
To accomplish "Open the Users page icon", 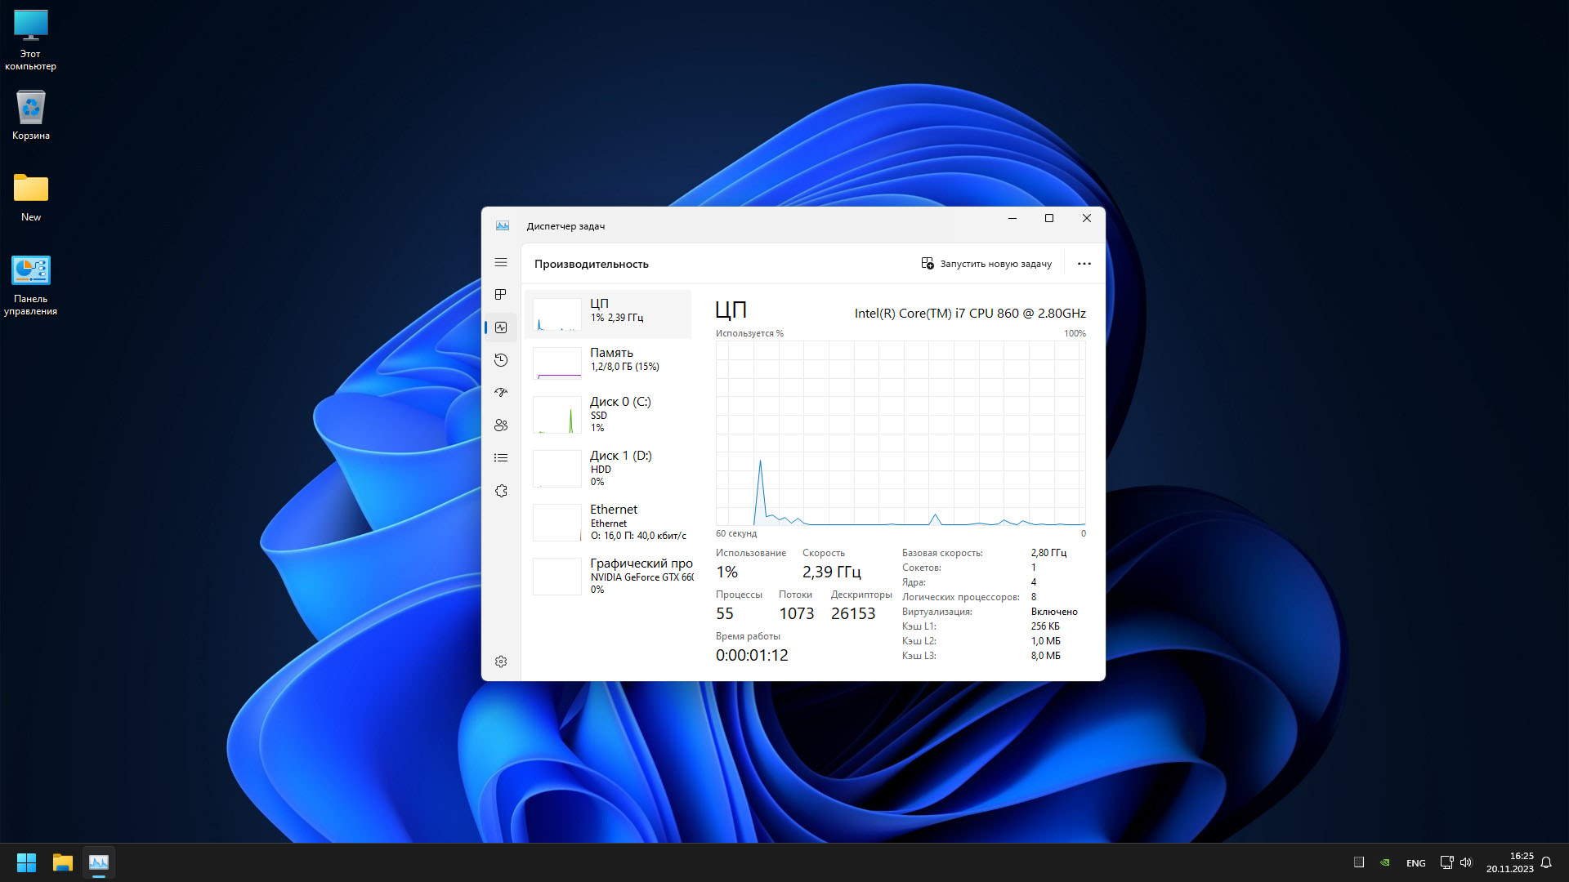I will click(501, 425).
